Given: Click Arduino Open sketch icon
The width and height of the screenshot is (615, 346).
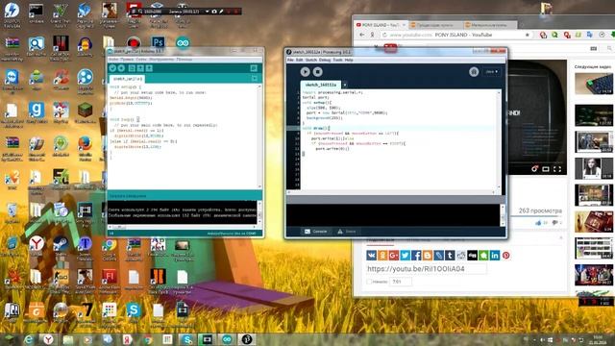Looking at the screenshot, I should click(140, 68).
